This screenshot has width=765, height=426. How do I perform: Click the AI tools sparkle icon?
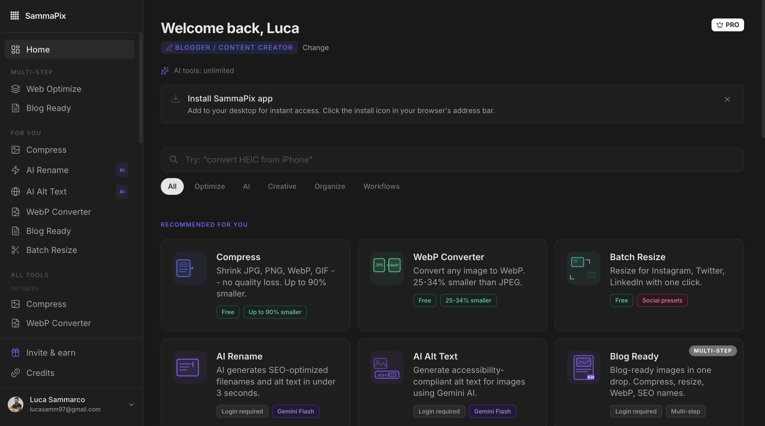[165, 71]
